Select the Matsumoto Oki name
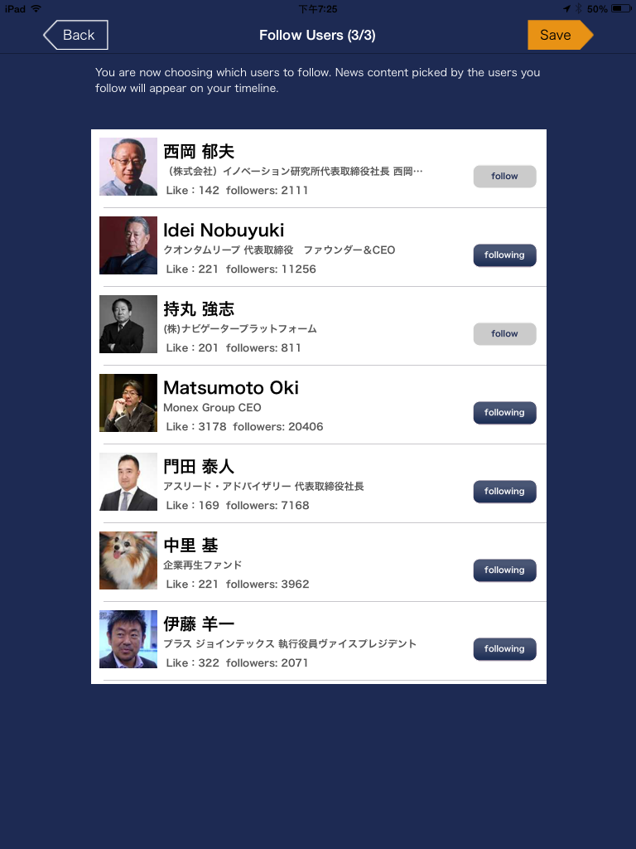The height and width of the screenshot is (849, 636). click(x=231, y=388)
